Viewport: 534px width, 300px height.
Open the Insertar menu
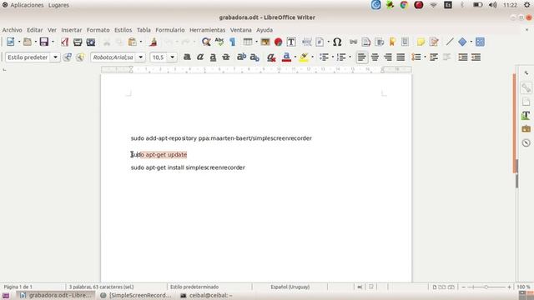(x=72, y=30)
